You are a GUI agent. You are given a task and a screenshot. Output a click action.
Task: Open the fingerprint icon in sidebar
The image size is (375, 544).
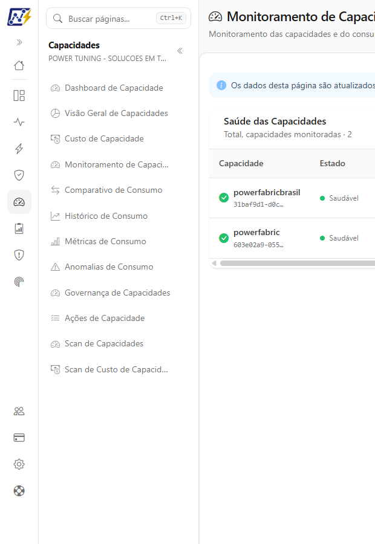coord(19,282)
